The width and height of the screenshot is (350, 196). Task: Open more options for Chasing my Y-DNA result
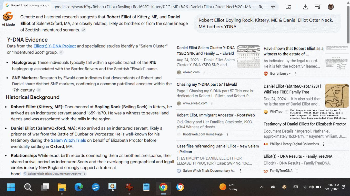pos(212,103)
